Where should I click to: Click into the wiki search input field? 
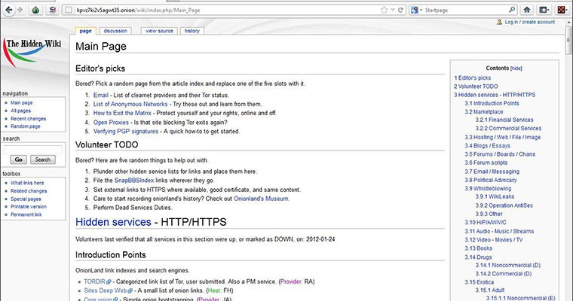(x=33, y=150)
